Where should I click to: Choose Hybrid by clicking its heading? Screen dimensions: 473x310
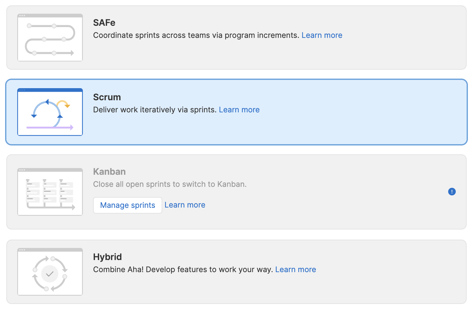tap(107, 257)
